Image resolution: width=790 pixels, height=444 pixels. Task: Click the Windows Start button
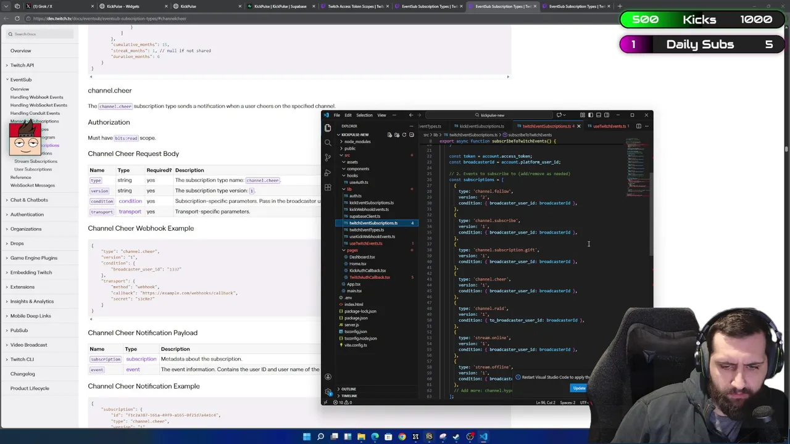pos(307,437)
